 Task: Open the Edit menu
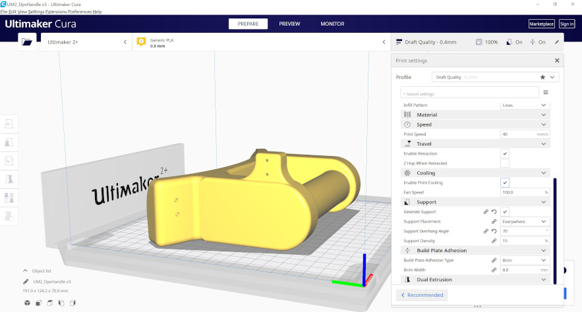[x=13, y=12]
